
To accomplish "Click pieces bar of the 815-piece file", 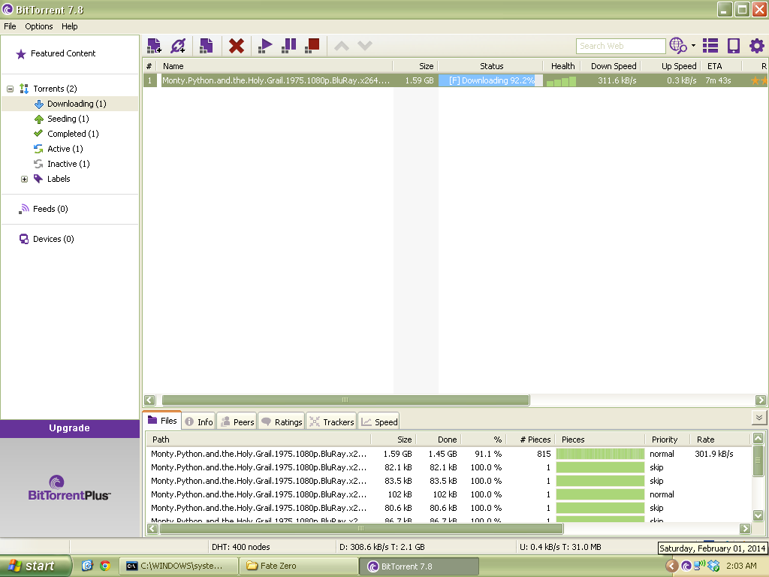I will coord(600,454).
